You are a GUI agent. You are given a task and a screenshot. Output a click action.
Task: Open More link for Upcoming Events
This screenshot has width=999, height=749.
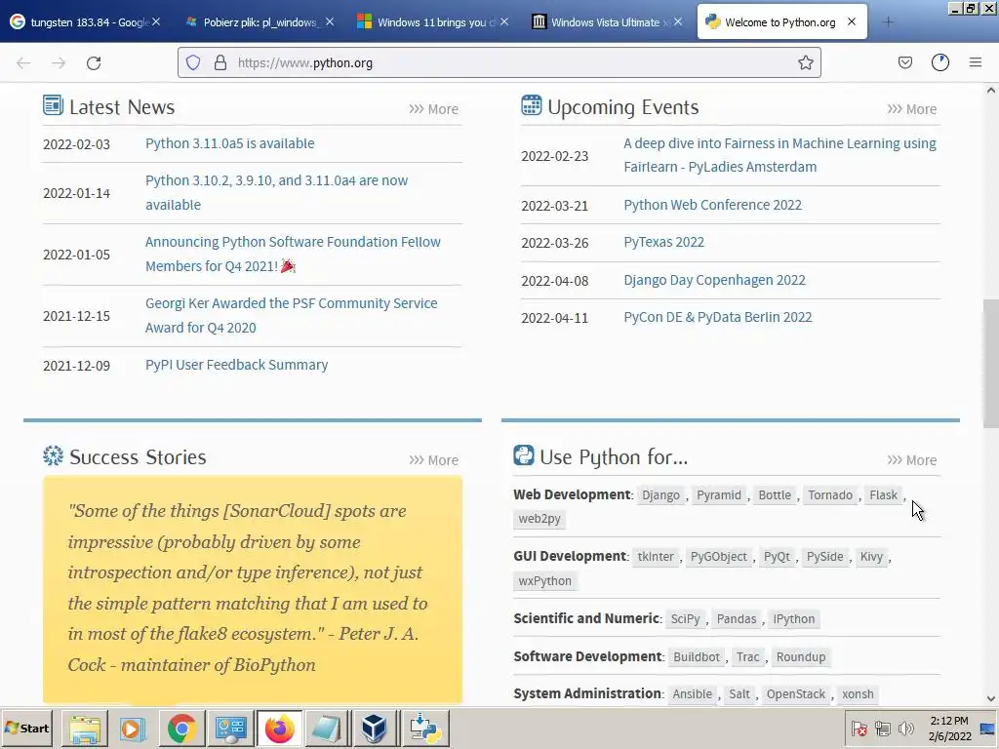[912, 109]
